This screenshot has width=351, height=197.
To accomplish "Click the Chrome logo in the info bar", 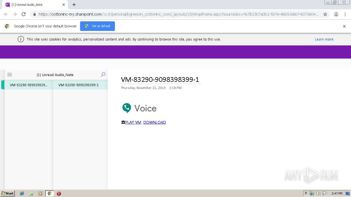I will [x=7, y=26].
